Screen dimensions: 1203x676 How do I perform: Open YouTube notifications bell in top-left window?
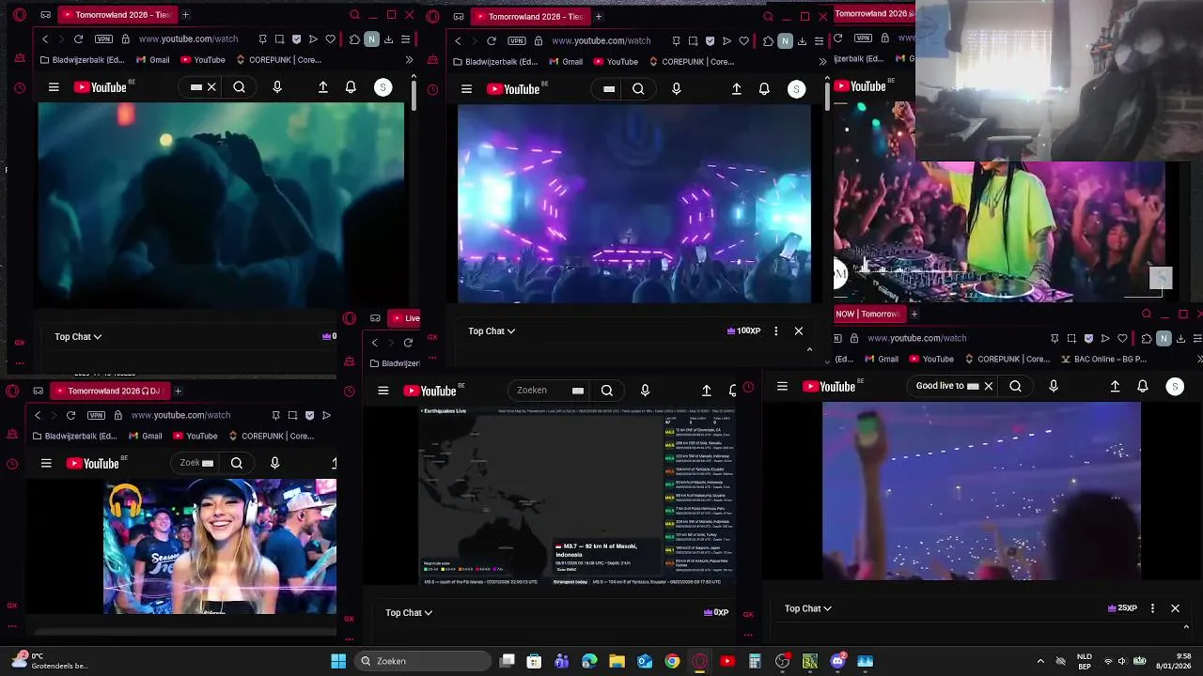pos(351,87)
